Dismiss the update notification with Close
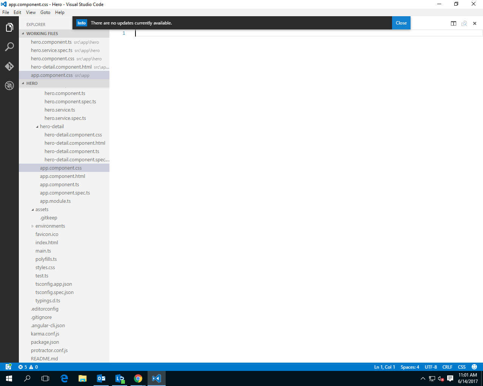This screenshot has width=483, height=386. coord(401,23)
